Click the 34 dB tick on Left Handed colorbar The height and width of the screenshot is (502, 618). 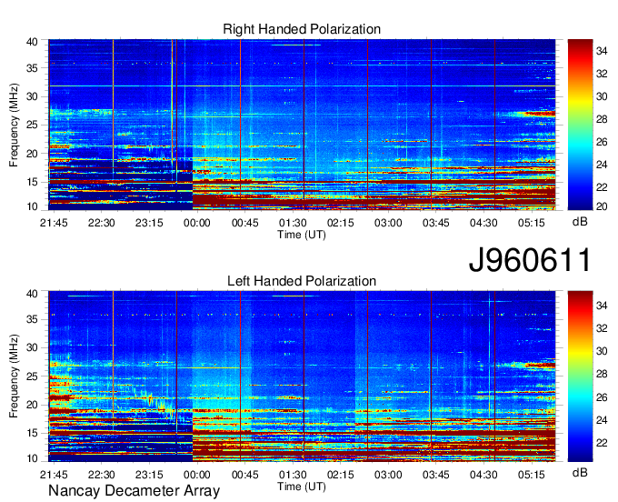[602, 306]
